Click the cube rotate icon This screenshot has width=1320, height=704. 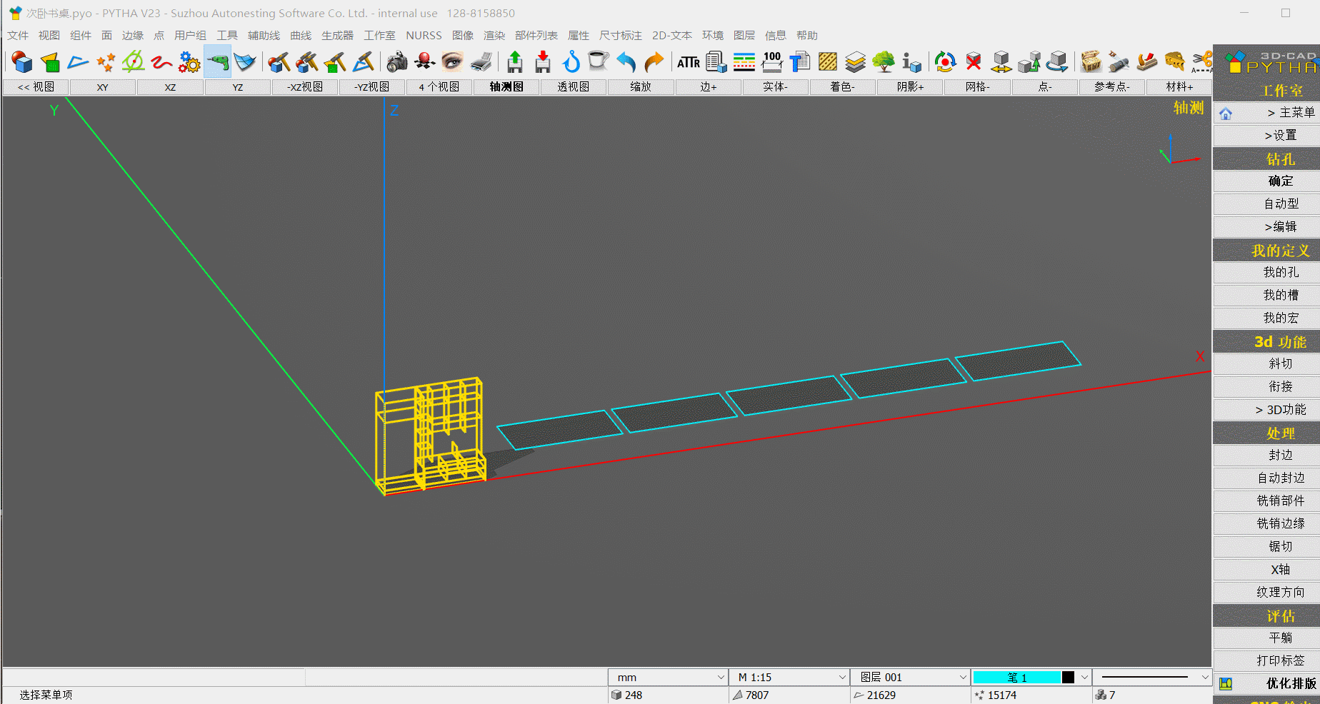(1057, 62)
